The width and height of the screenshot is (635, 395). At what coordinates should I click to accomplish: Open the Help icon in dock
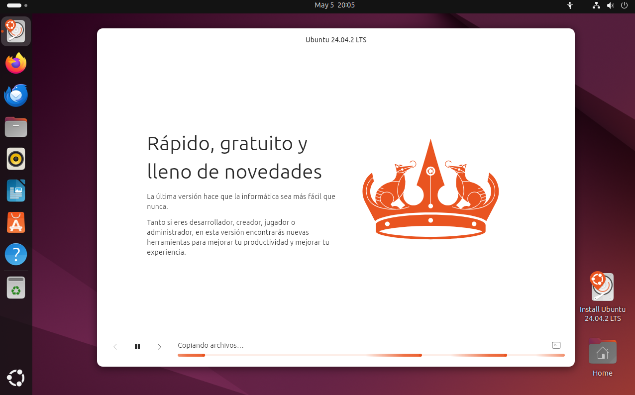(x=16, y=254)
